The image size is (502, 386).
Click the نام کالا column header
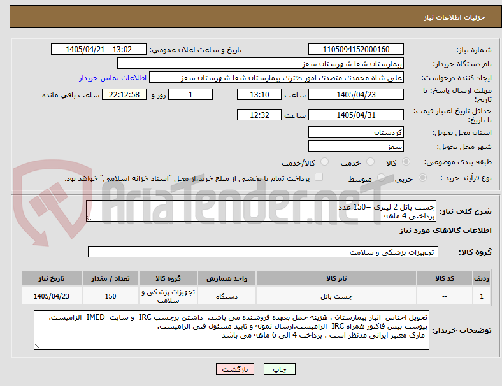tap(336, 278)
